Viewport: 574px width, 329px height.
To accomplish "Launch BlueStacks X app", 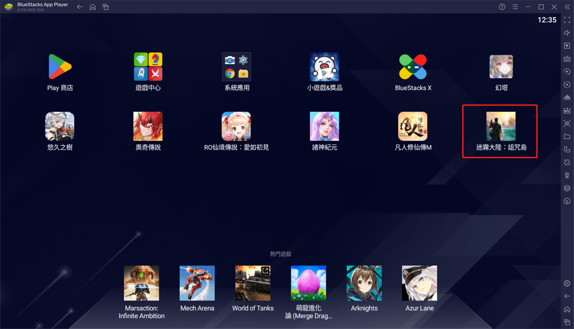I will [x=413, y=67].
